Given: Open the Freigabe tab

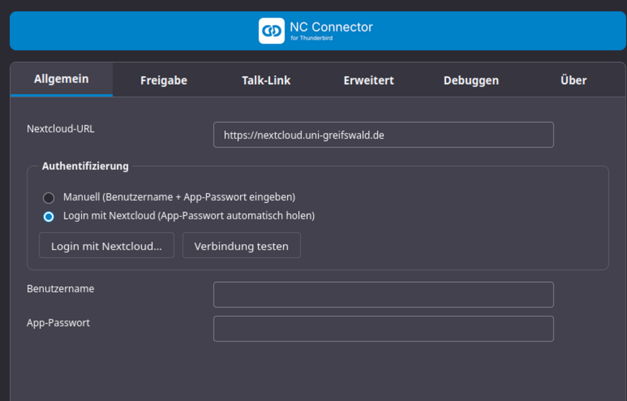Looking at the screenshot, I should pos(164,81).
